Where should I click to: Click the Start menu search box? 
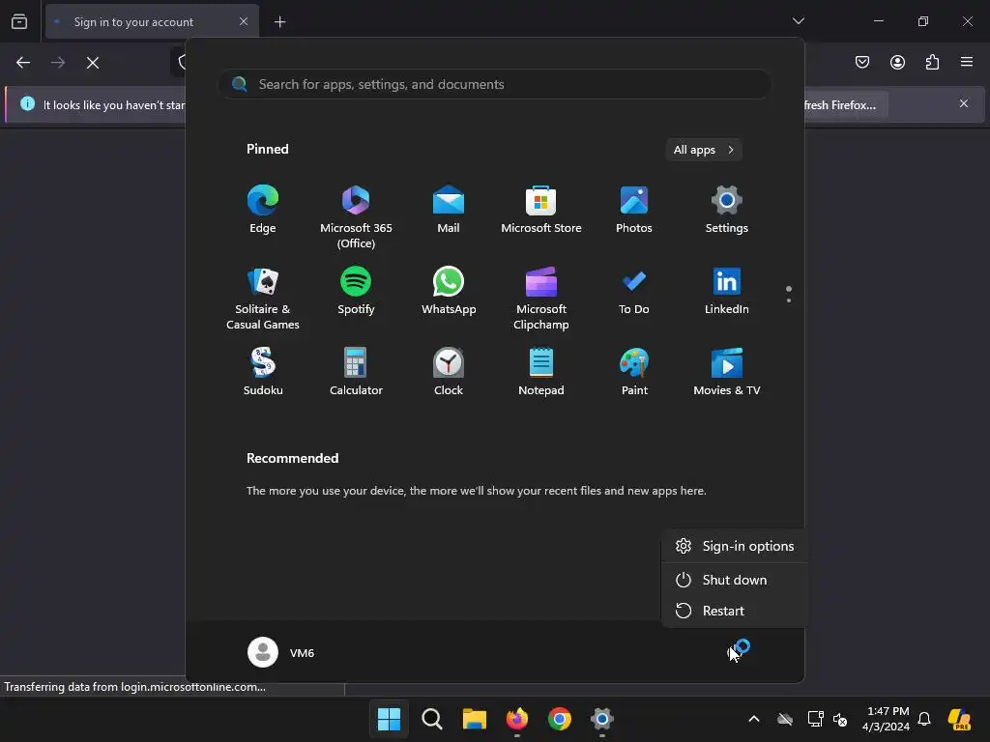pos(494,84)
